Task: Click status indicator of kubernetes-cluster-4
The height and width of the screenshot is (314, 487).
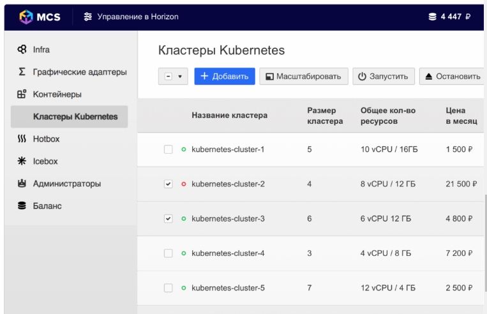Action: (184, 253)
